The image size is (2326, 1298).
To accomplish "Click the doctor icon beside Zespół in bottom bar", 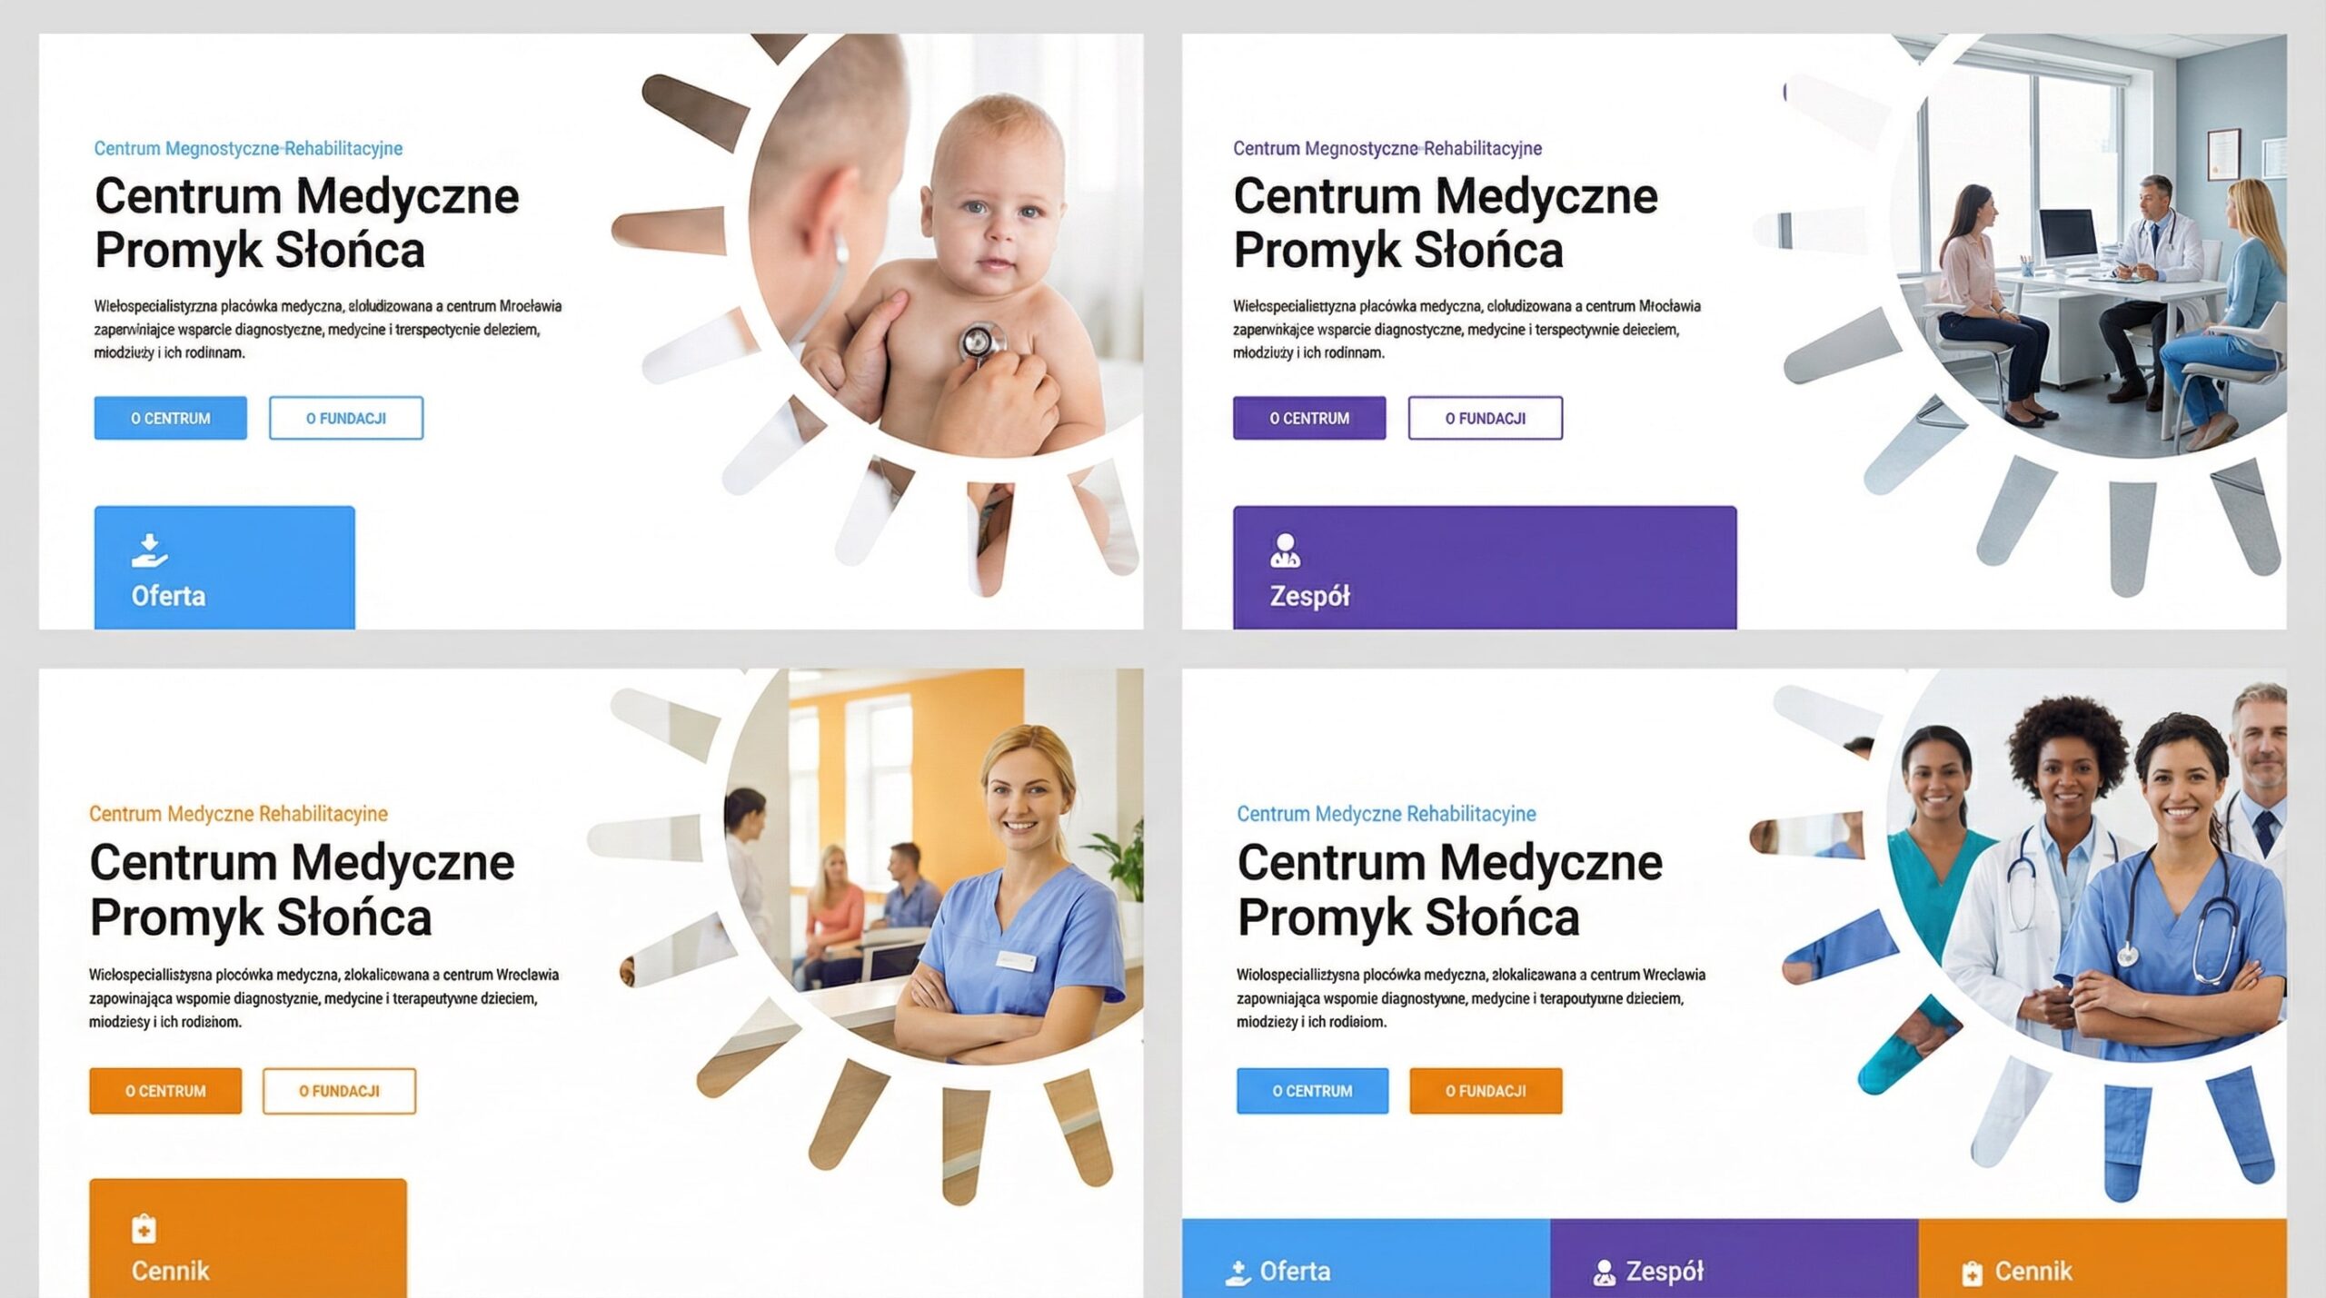I will tap(1605, 1273).
